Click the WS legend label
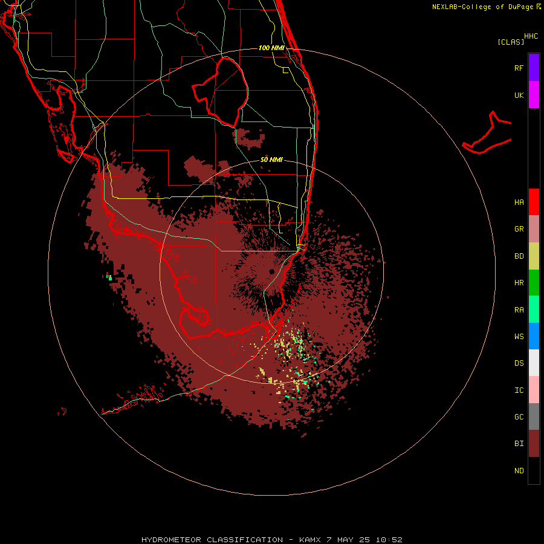 pyautogui.click(x=519, y=336)
